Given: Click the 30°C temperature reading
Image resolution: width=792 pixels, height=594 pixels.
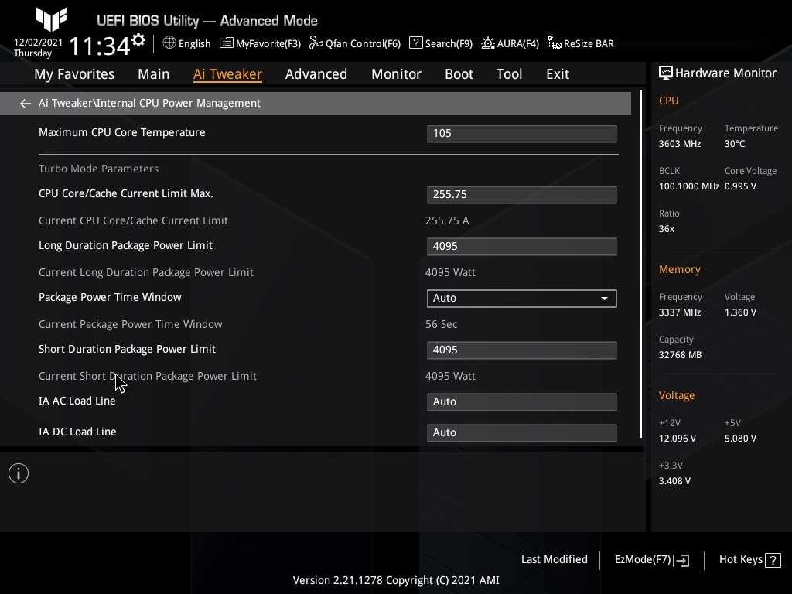Looking at the screenshot, I should point(735,144).
